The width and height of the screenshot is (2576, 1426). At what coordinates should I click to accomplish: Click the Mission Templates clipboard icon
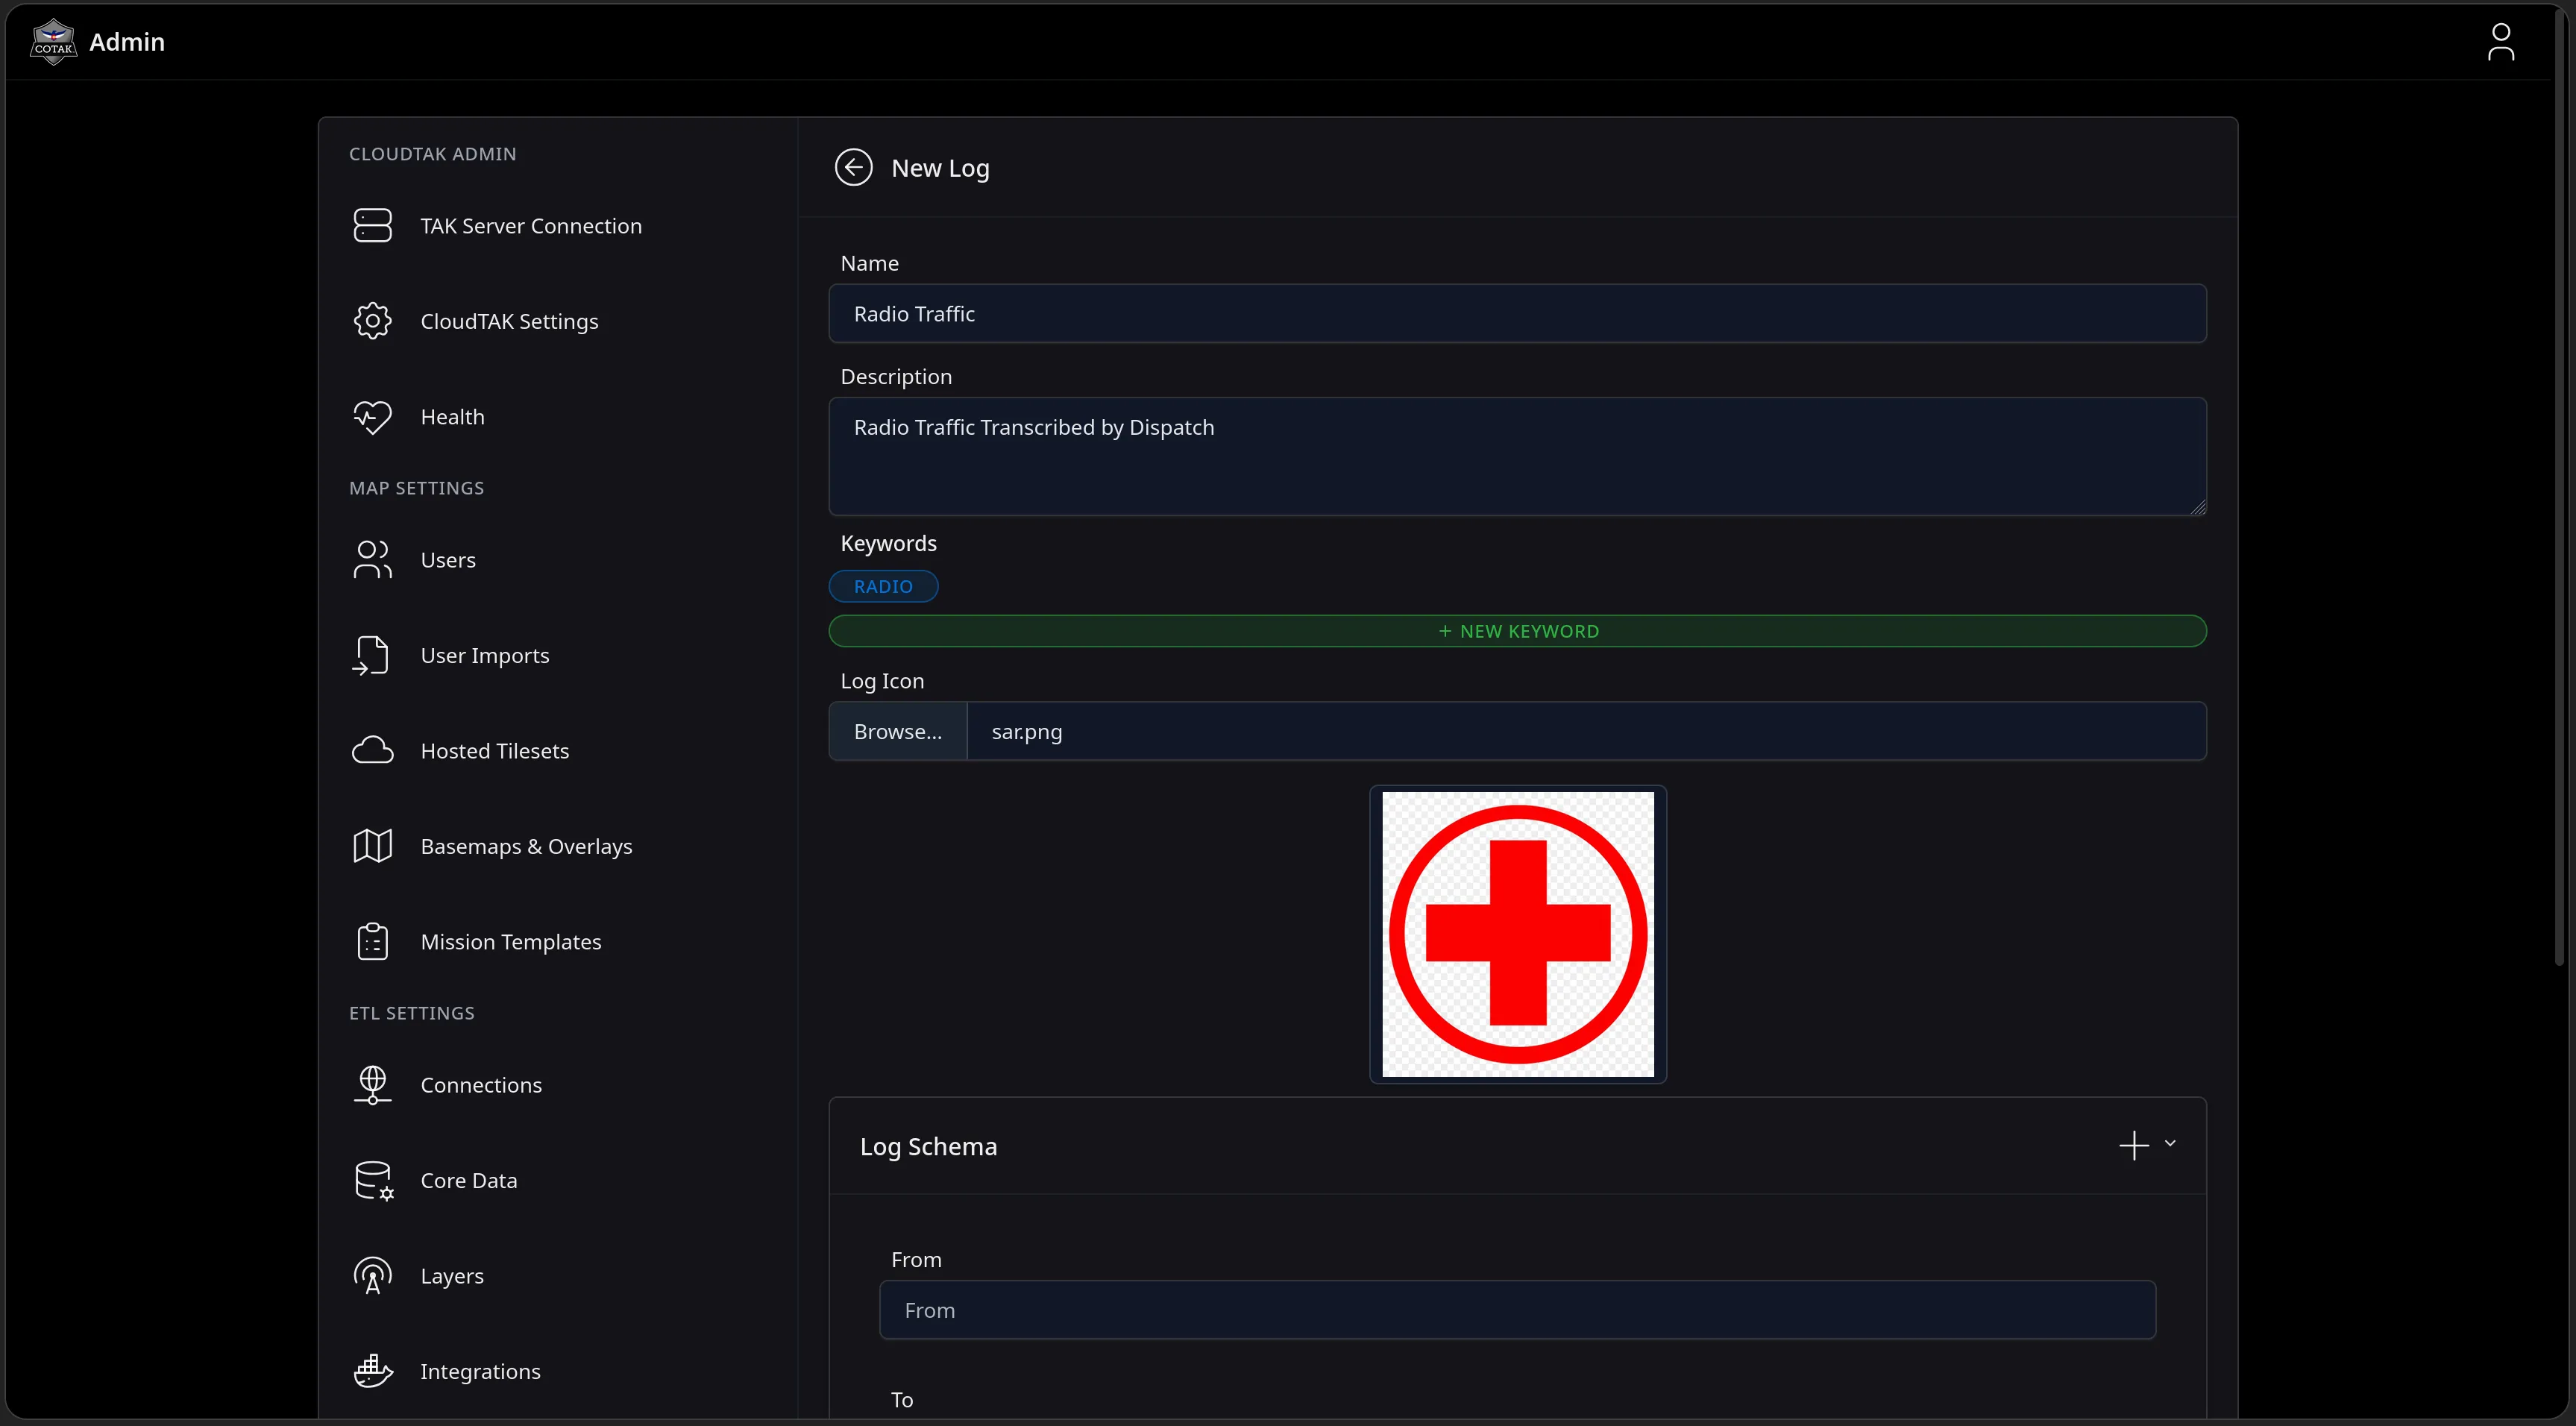372,941
